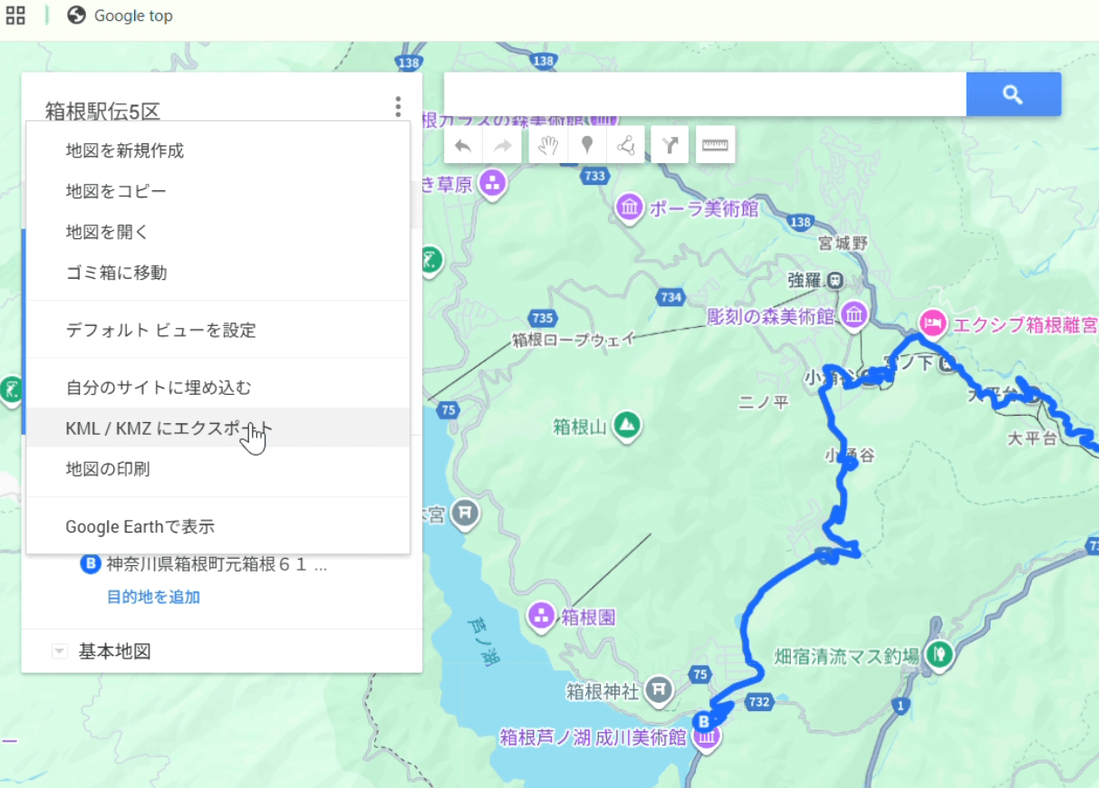Image resolution: width=1099 pixels, height=788 pixels.
Task: Click the redo arrow in map toolbar
Action: tap(503, 145)
